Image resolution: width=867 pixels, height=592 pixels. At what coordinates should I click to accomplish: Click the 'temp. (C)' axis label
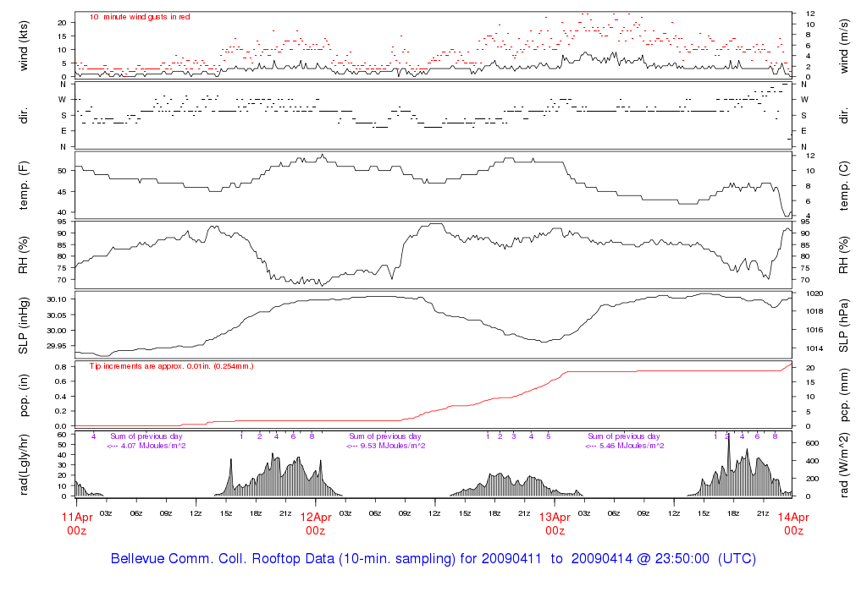(844, 185)
